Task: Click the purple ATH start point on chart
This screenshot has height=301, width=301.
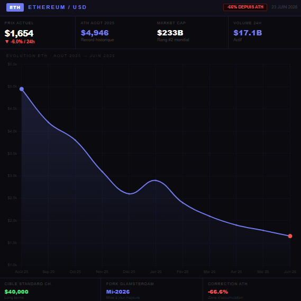Action: (x=22, y=89)
